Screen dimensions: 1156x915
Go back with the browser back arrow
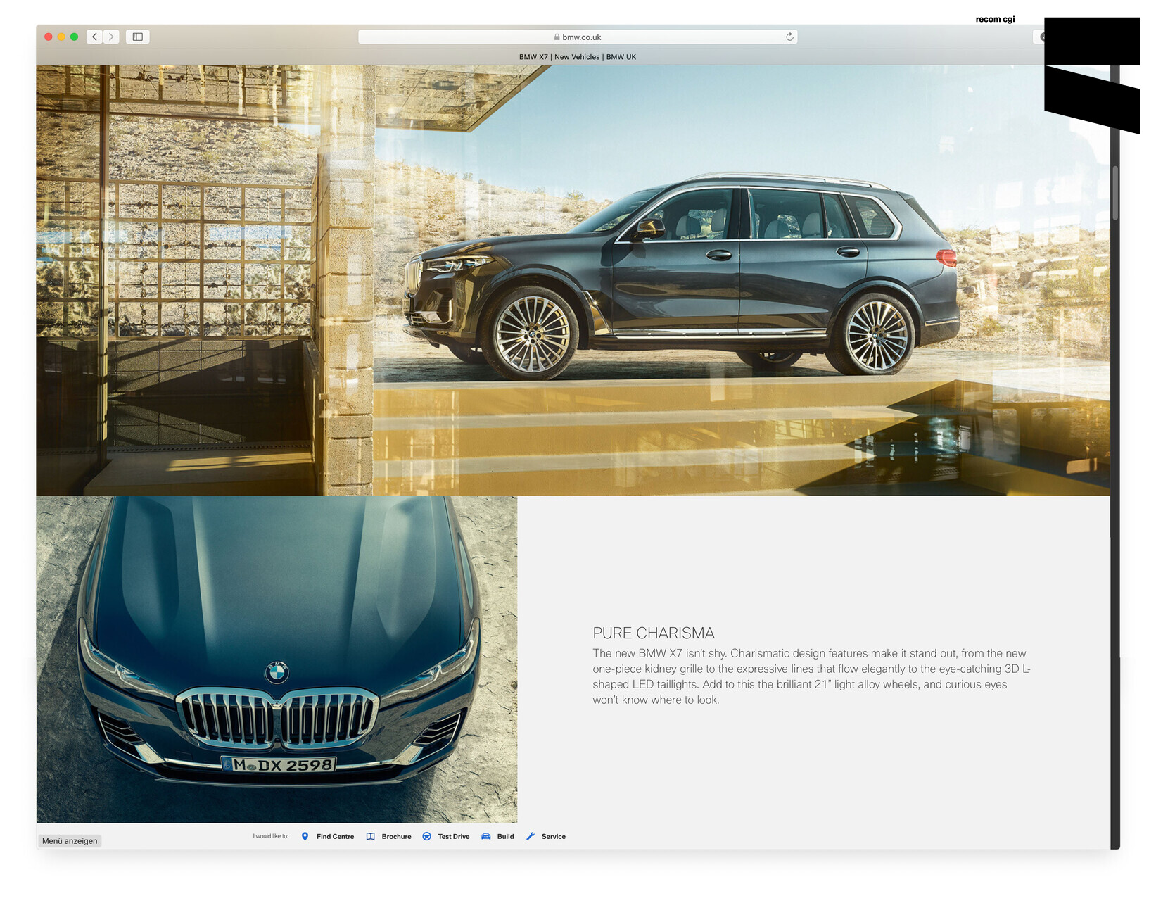point(94,37)
